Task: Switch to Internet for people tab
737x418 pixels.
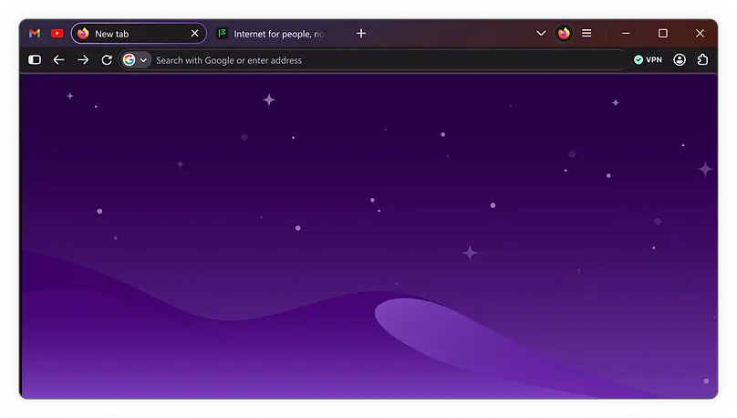Action: [x=270, y=34]
